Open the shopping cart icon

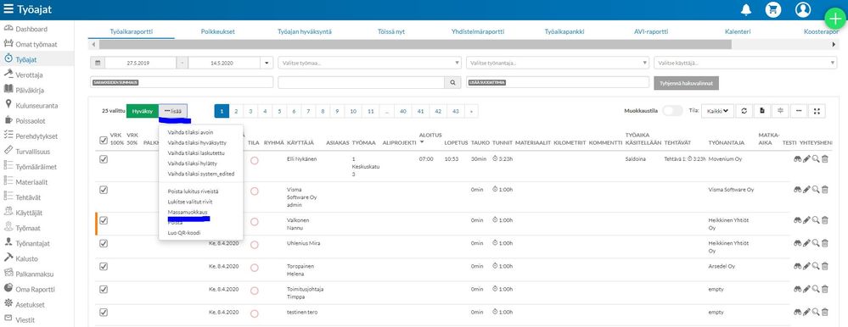[x=773, y=9]
